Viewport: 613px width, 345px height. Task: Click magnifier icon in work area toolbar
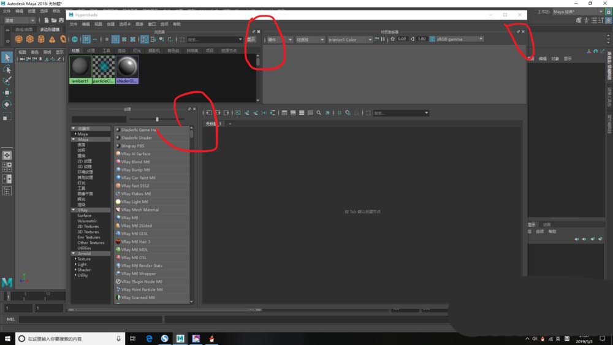point(319,113)
